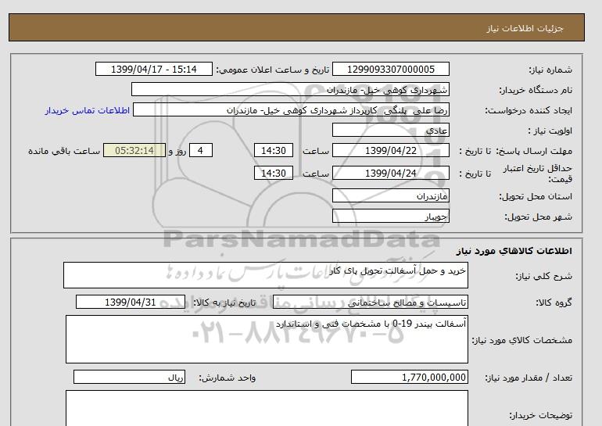Open the اطلاعات تماس خریدار link

(87, 110)
